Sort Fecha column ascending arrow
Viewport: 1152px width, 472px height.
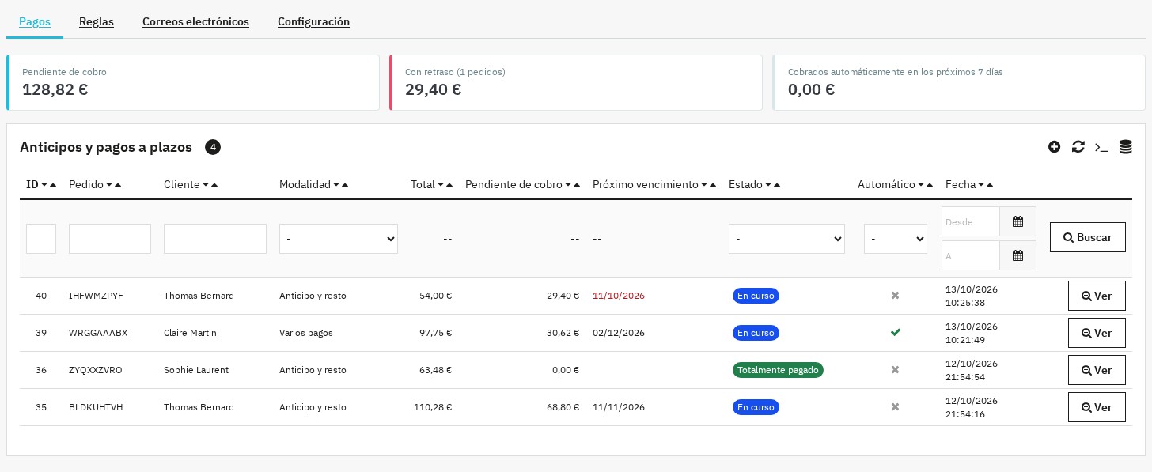990,185
